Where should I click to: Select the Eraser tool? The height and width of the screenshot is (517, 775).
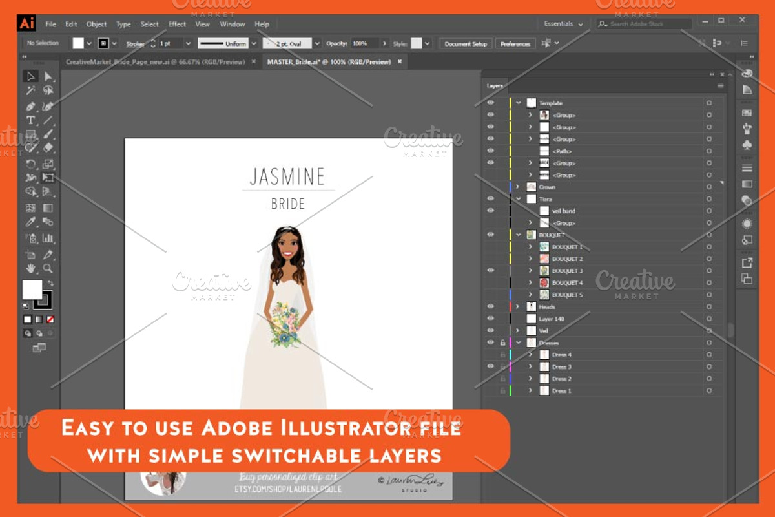48,148
